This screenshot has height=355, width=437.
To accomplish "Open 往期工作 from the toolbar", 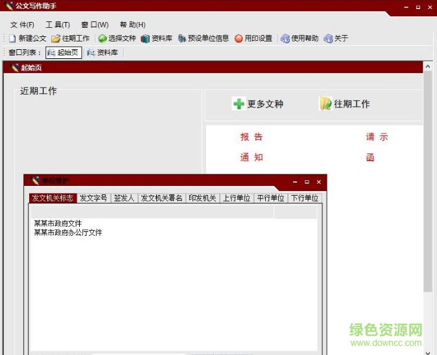I will point(56,39).
